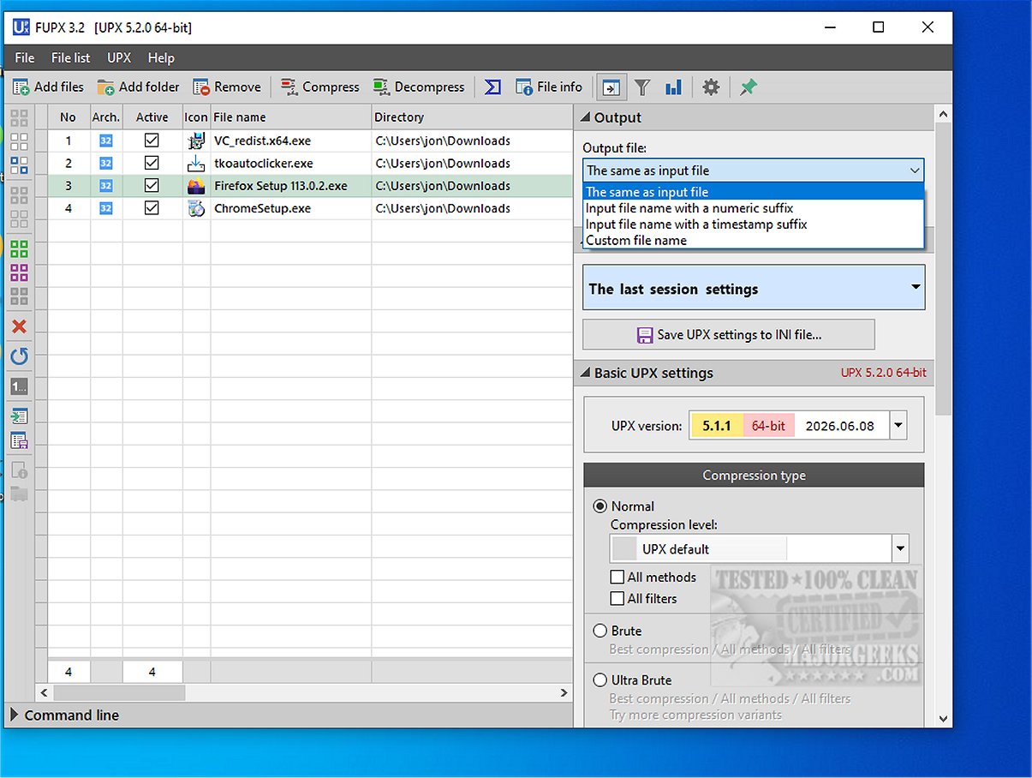
Task: Click the purple grid selection sidebar icon
Action: point(19,272)
